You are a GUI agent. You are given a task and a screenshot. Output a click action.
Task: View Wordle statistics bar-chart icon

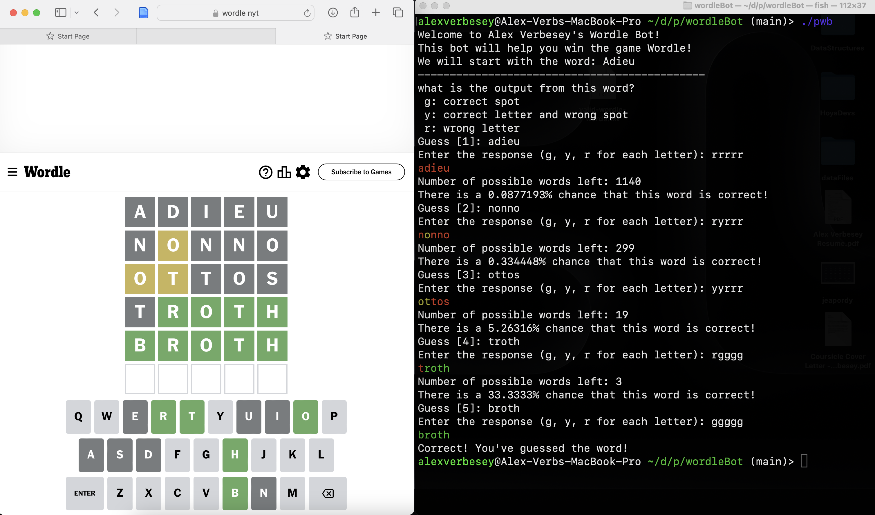tap(284, 172)
